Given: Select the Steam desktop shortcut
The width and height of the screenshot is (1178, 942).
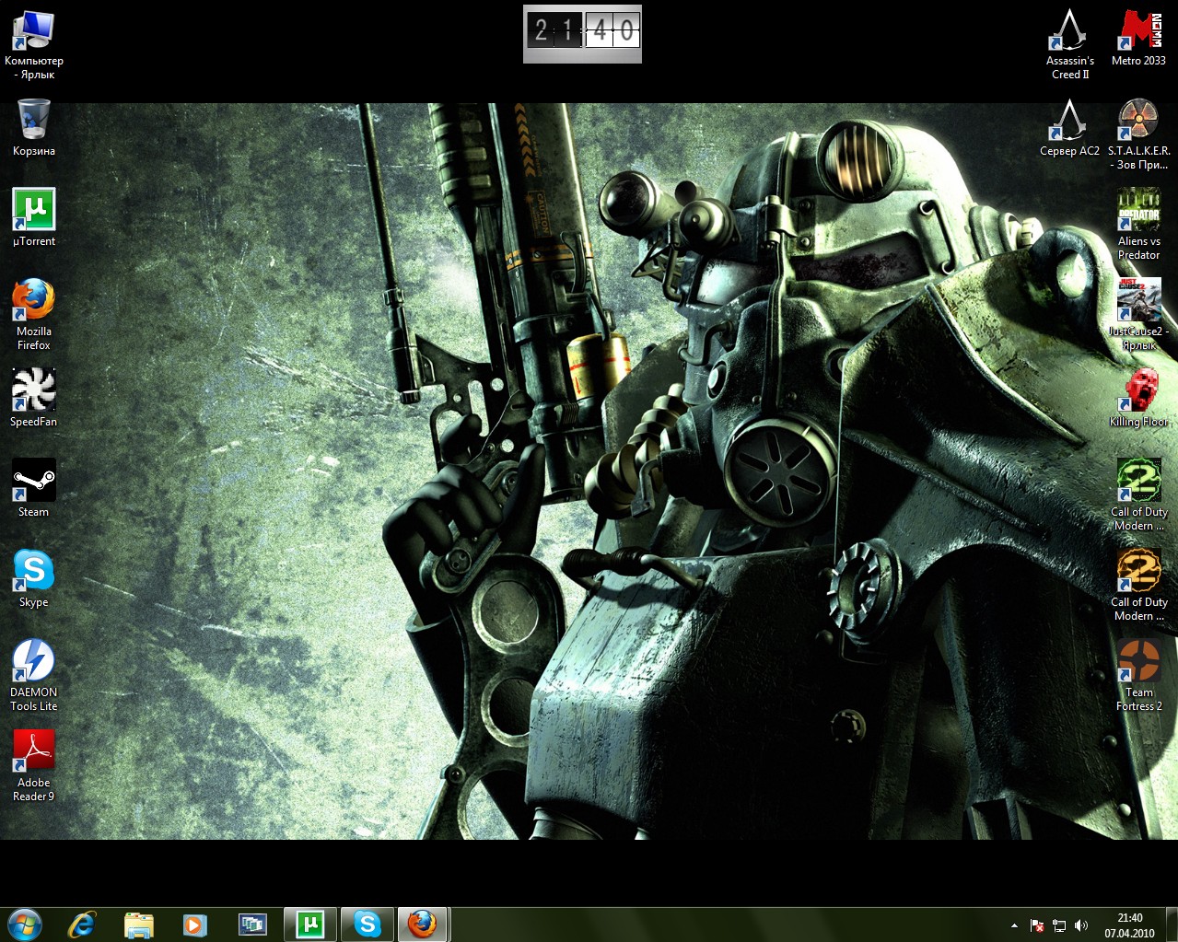Looking at the screenshot, I should (x=34, y=481).
